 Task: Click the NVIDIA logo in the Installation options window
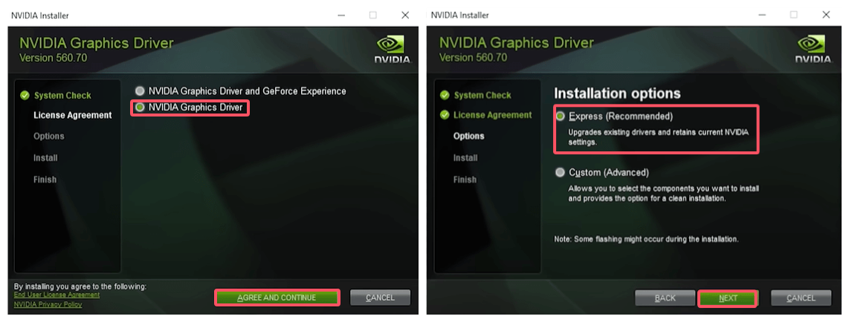tap(811, 49)
